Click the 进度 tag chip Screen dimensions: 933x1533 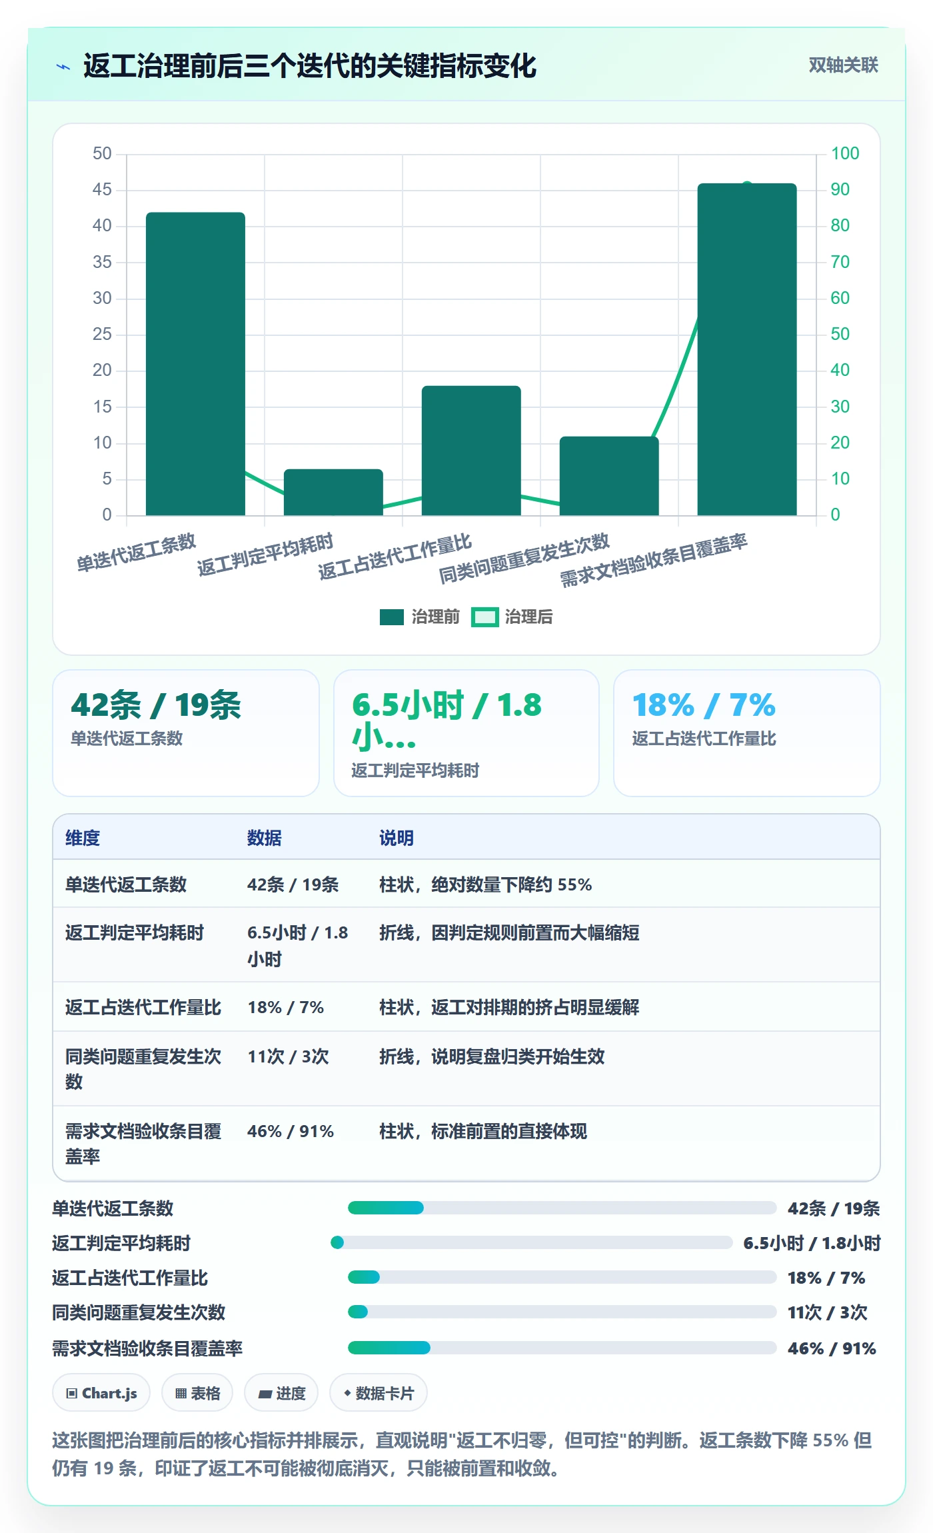tap(281, 1393)
